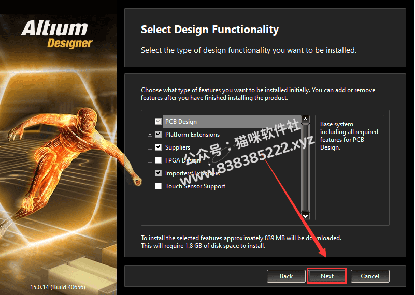Select the Suppliers row label
The width and height of the screenshot is (415, 295).
point(178,148)
